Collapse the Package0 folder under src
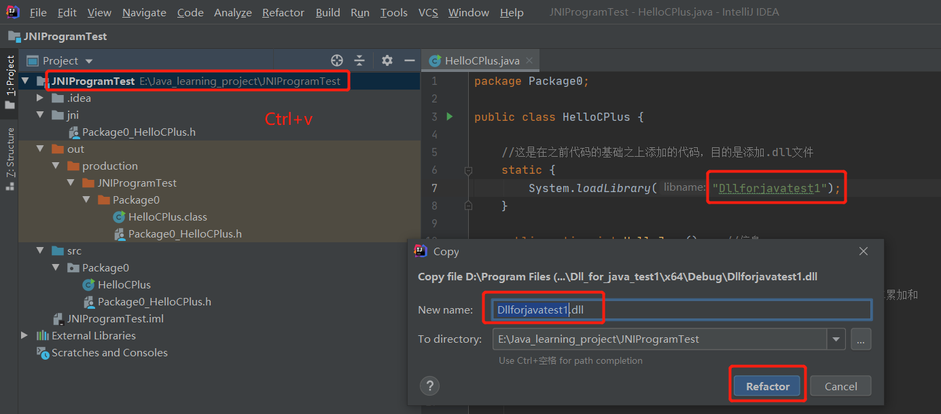 [56, 267]
